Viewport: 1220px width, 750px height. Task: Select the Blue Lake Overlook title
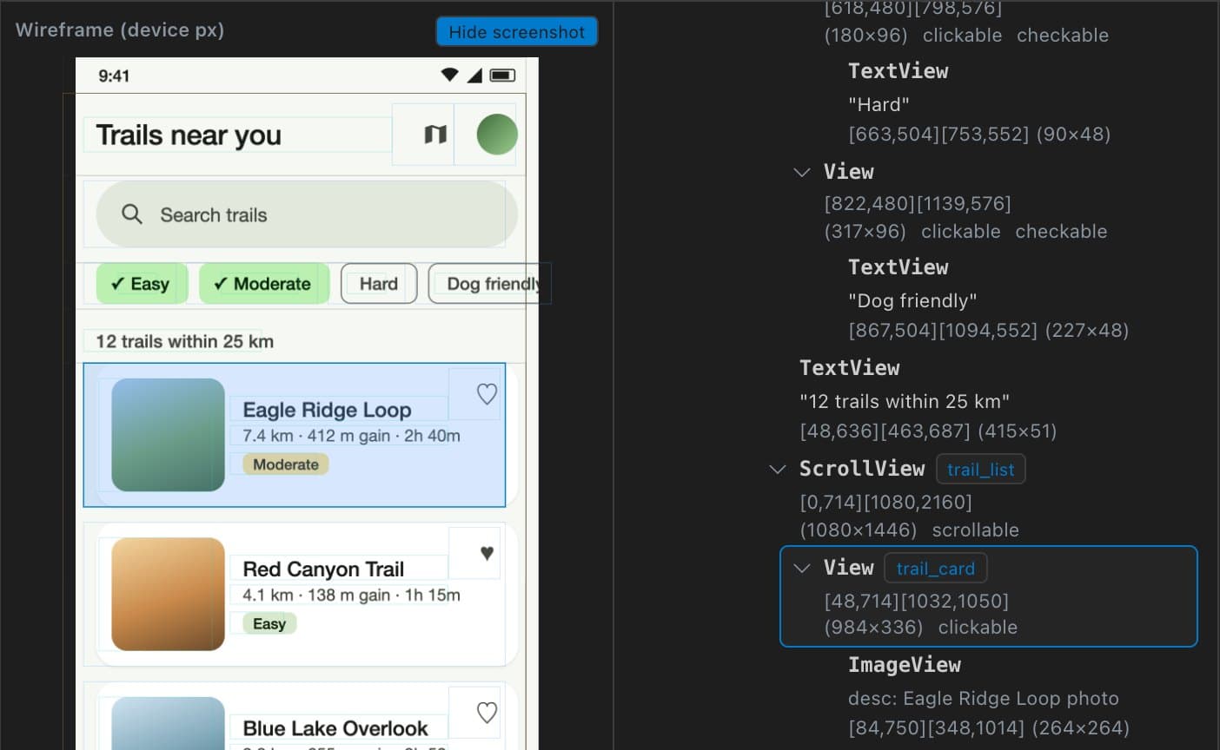335,728
